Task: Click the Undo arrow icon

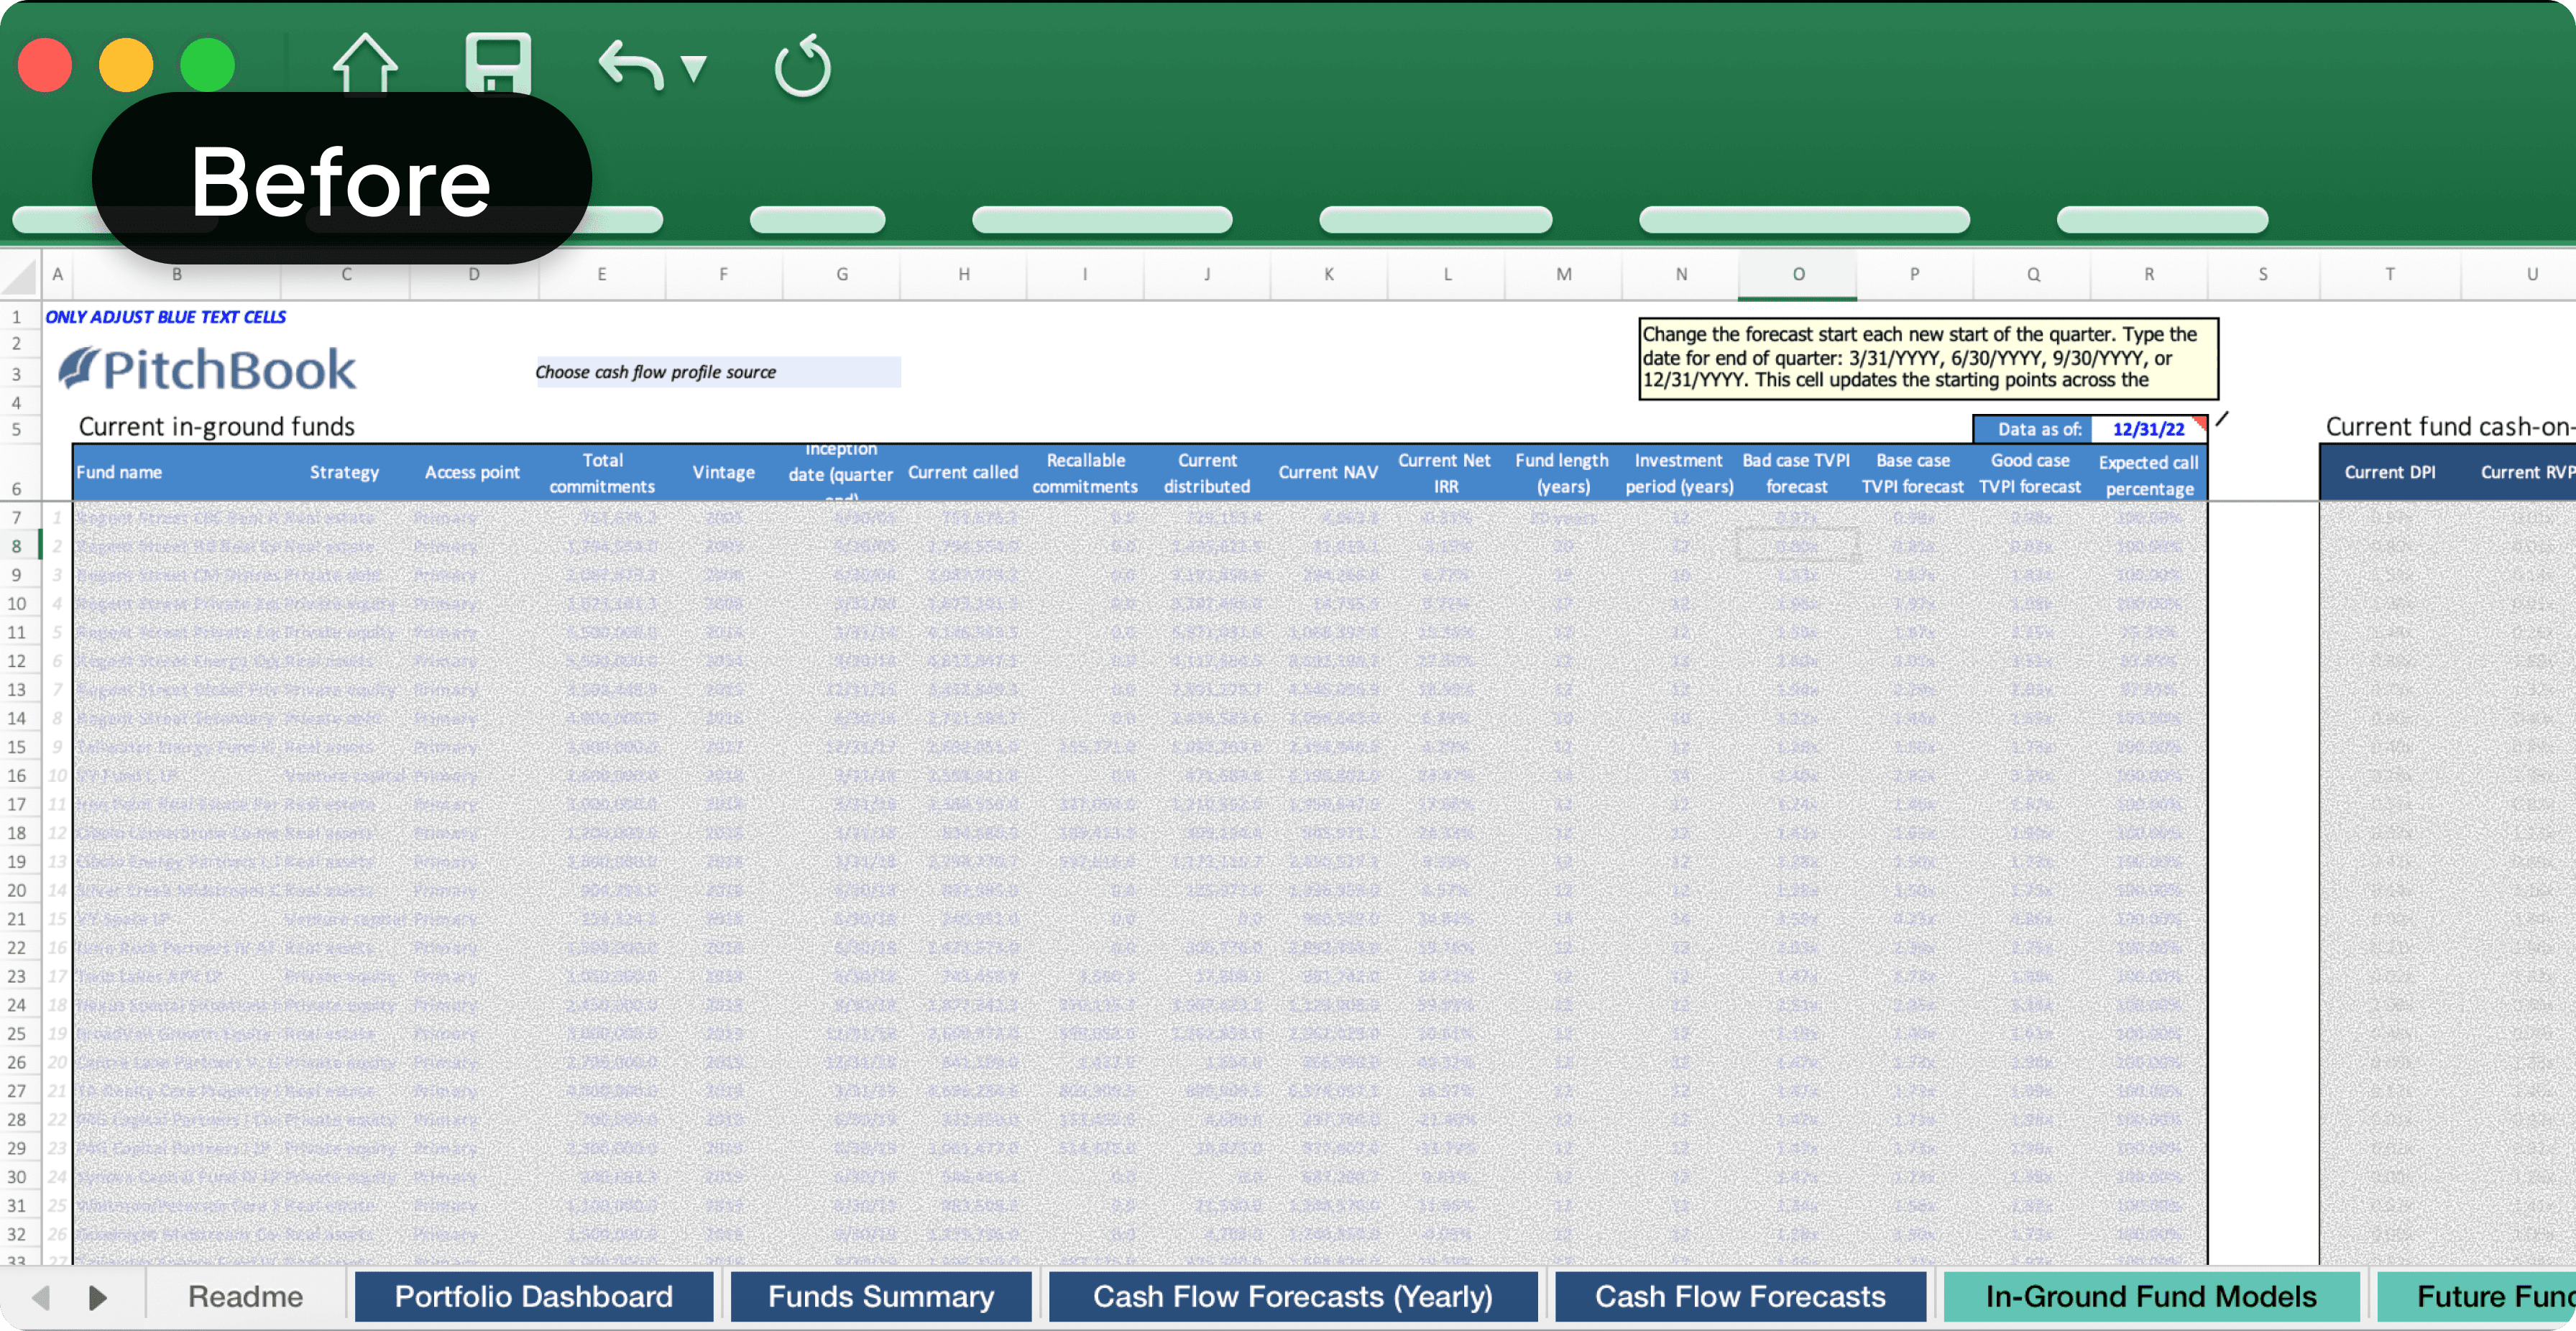Action: click(x=630, y=66)
